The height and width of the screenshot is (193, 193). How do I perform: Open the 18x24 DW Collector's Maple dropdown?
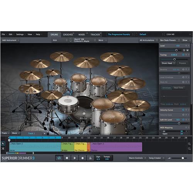pos(85,40)
